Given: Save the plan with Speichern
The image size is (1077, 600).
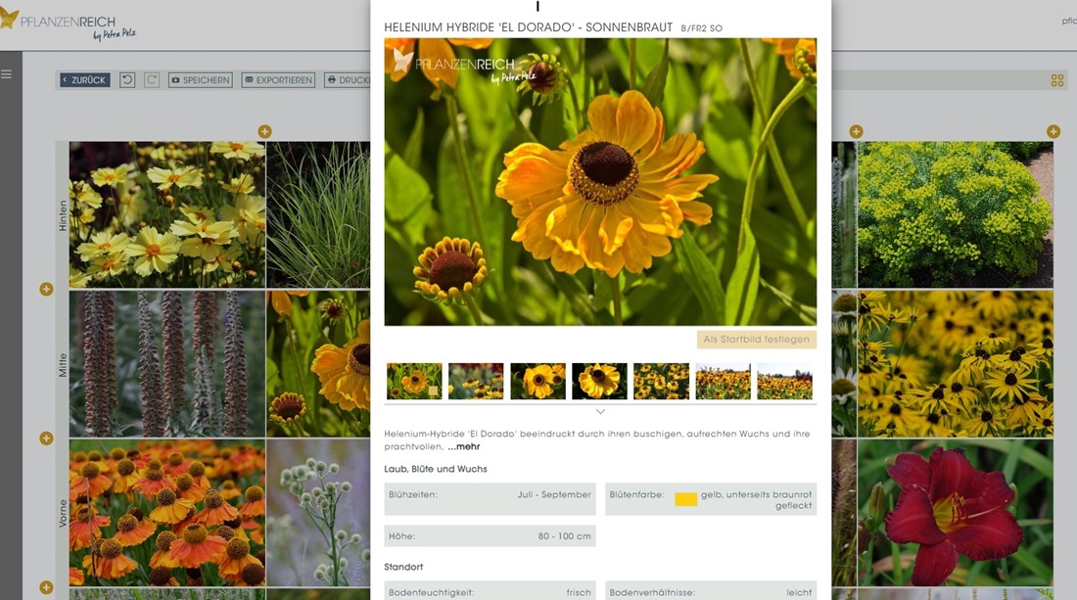Looking at the screenshot, I should tap(201, 80).
